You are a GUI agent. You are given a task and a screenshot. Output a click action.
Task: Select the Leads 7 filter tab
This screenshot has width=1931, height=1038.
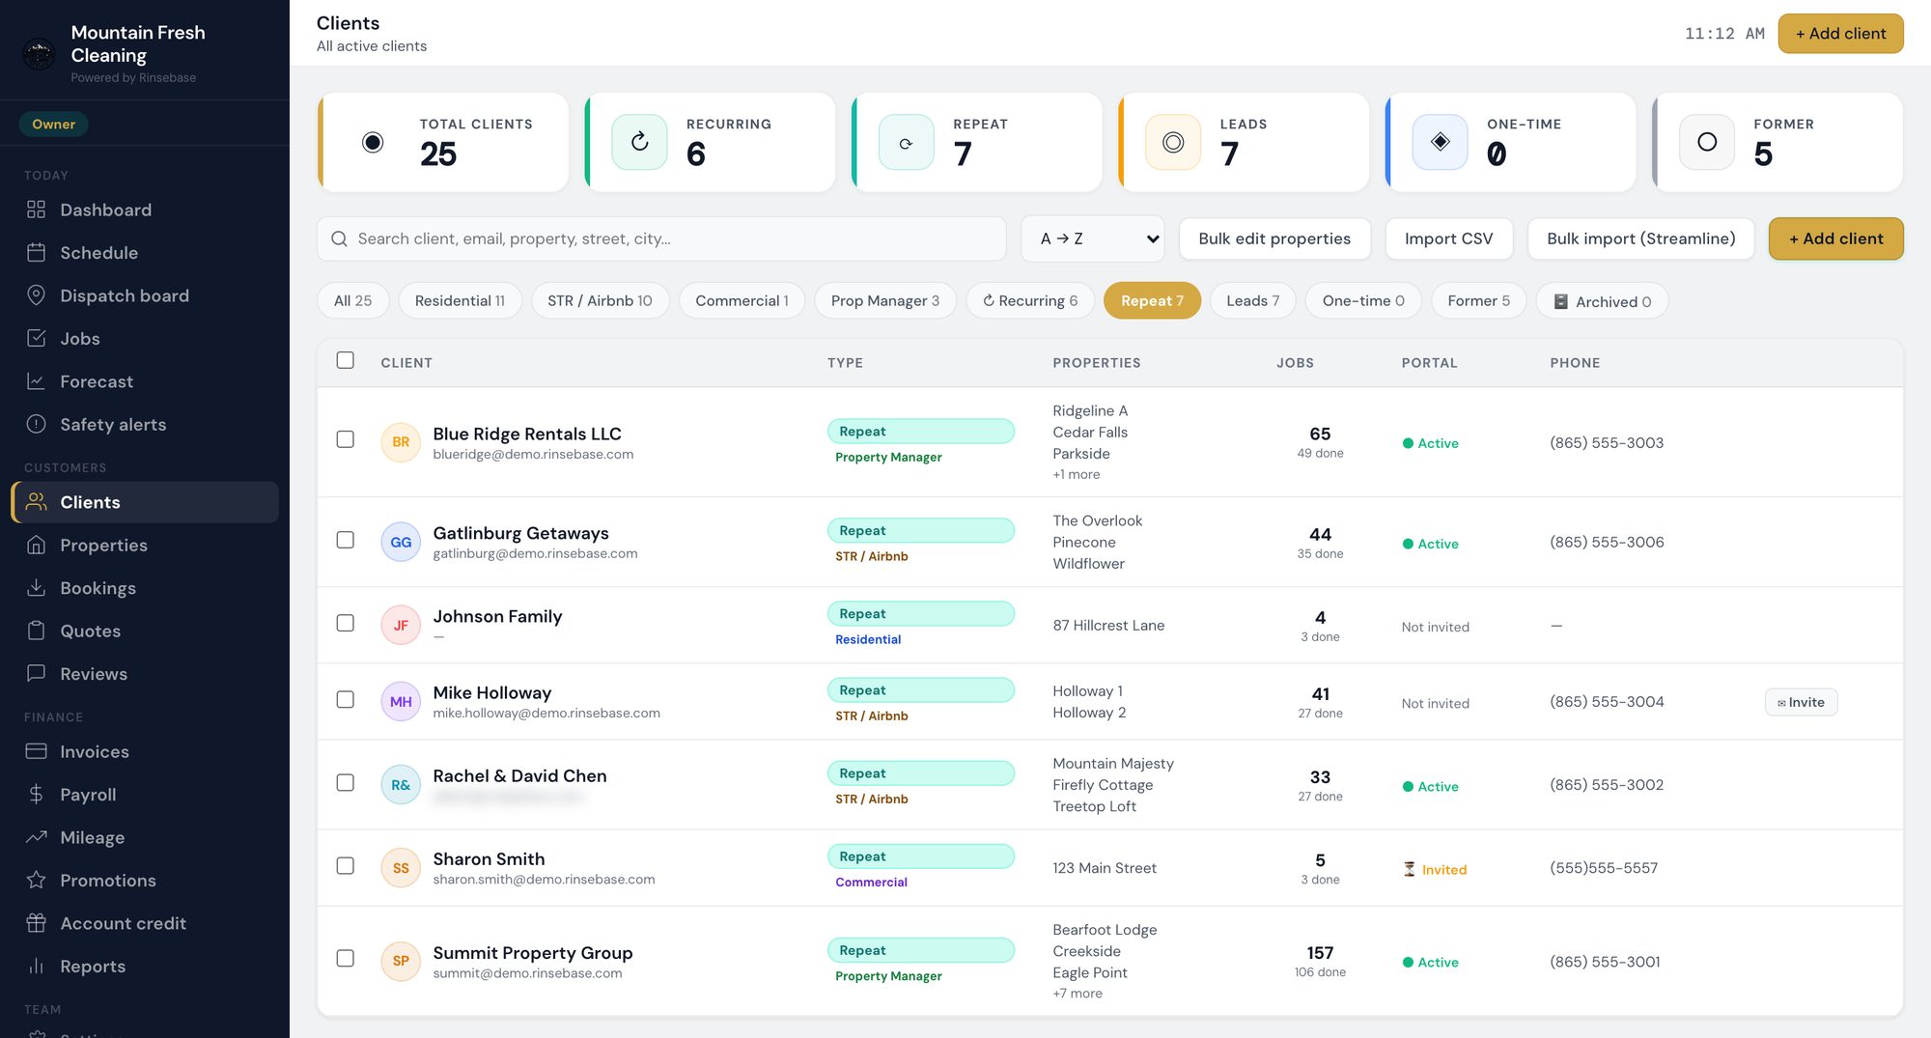(x=1252, y=300)
